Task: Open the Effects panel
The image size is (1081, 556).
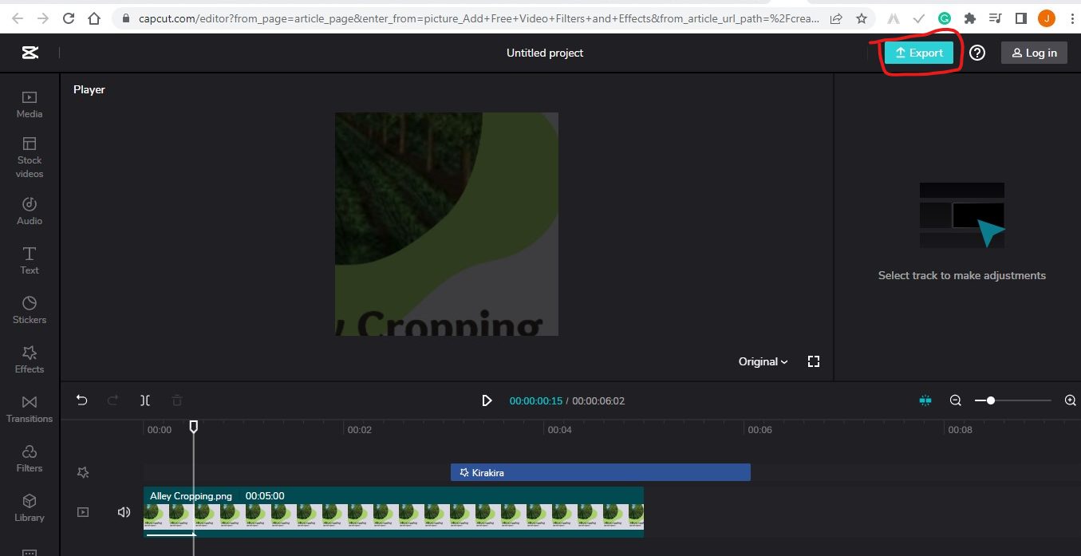Action: [29, 358]
